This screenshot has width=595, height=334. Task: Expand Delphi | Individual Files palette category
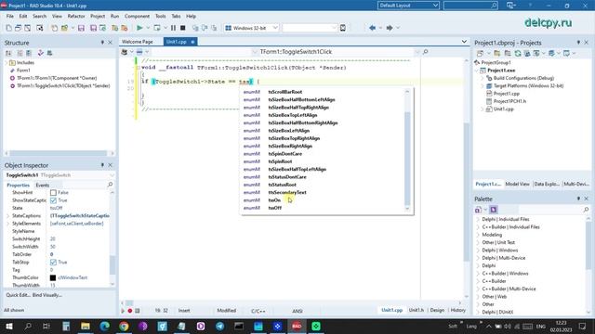[x=478, y=219]
